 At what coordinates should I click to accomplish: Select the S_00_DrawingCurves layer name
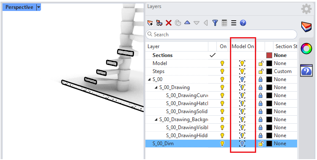point(187,95)
